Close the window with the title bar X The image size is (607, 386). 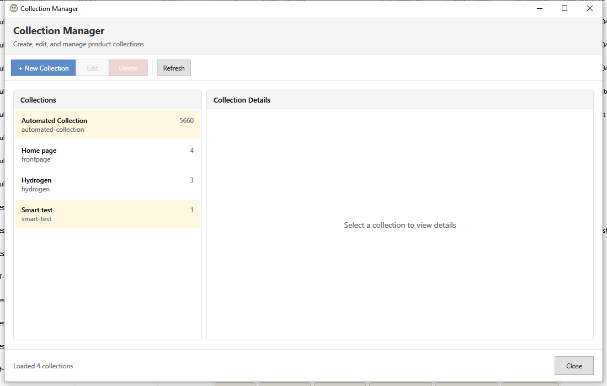coord(590,9)
